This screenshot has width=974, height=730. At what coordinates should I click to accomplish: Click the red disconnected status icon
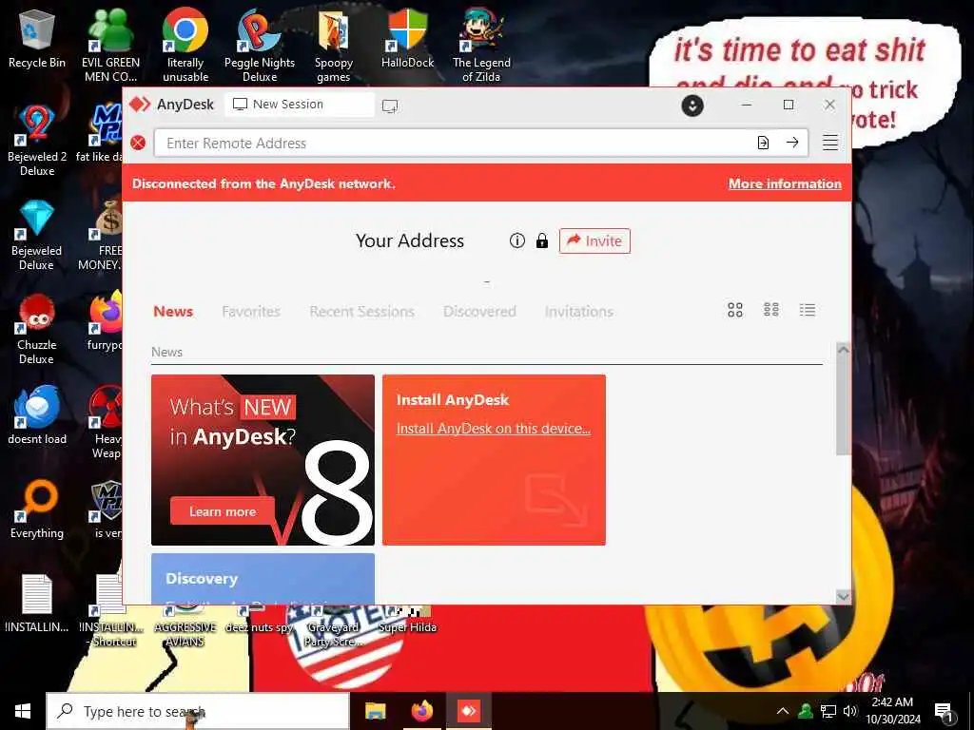[x=138, y=144]
